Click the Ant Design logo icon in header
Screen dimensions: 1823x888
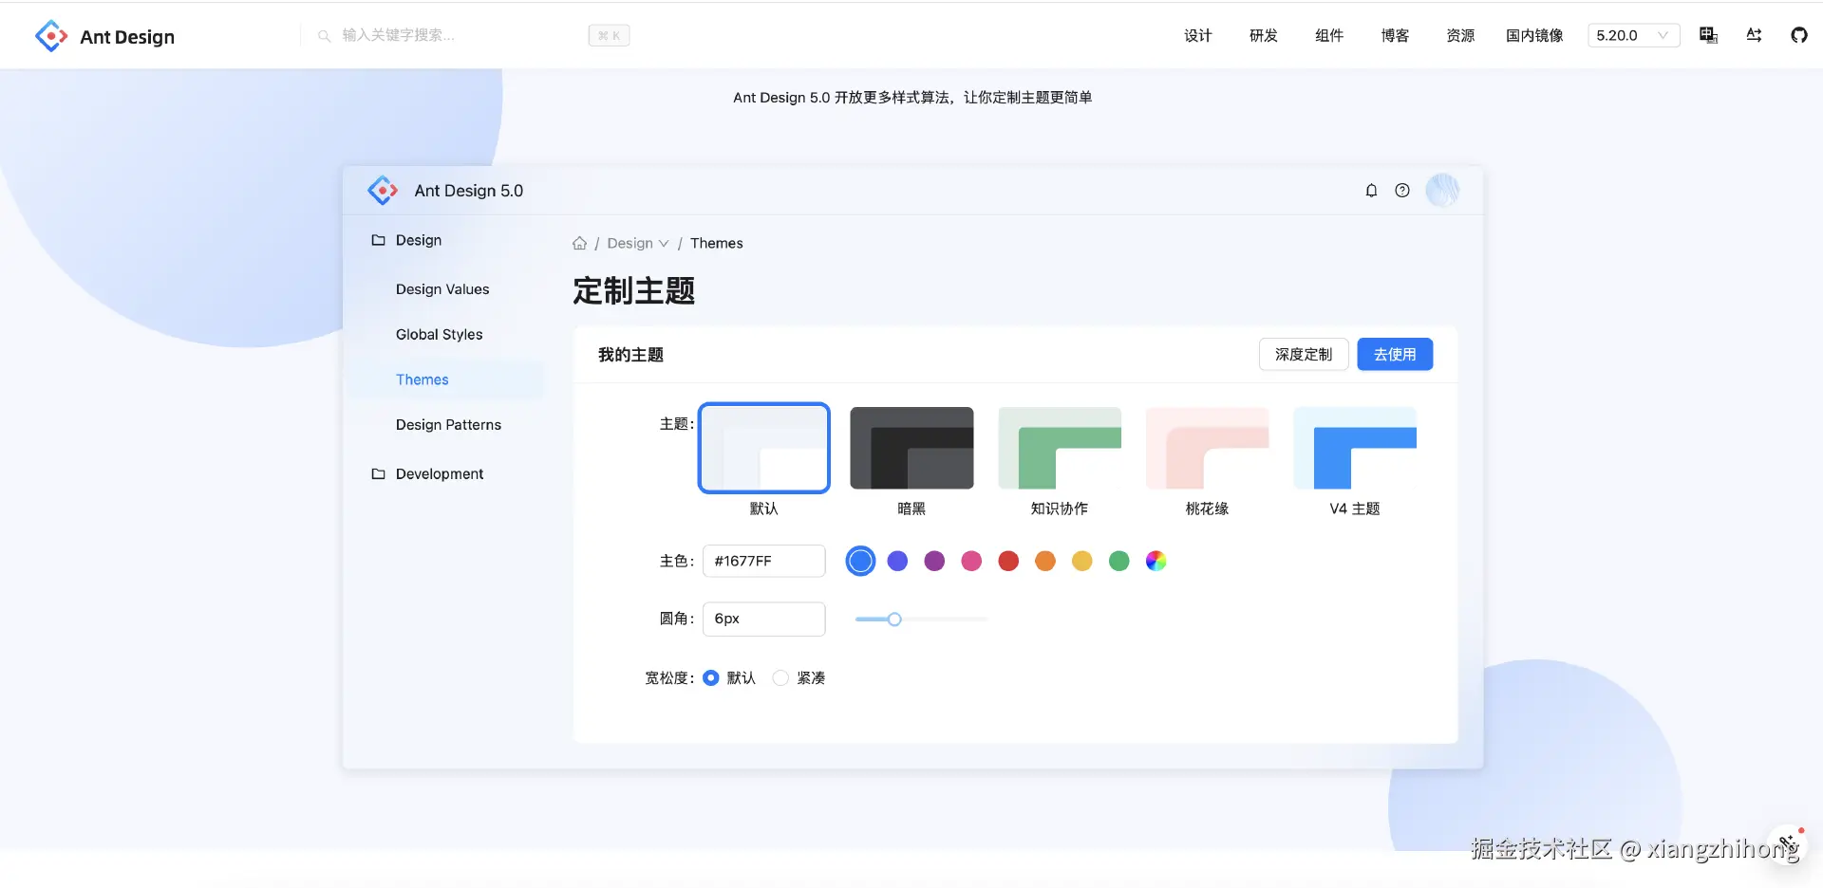pyautogui.click(x=51, y=36)
